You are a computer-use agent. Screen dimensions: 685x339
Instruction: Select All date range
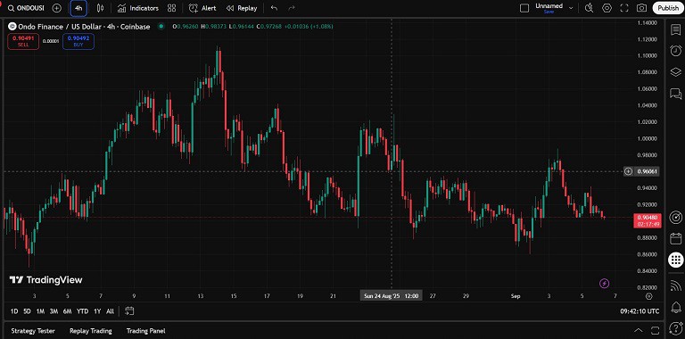pos(110,311)
